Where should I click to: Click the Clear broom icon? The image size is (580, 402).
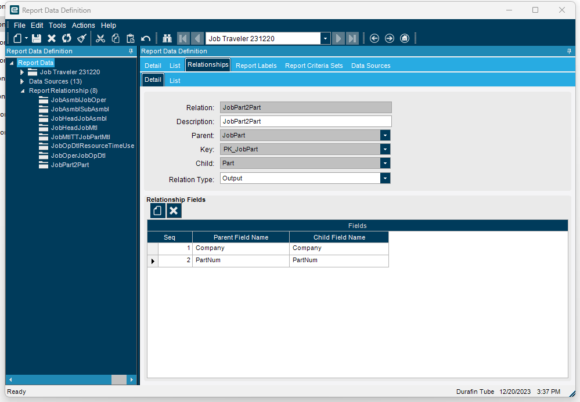point(82,38)
